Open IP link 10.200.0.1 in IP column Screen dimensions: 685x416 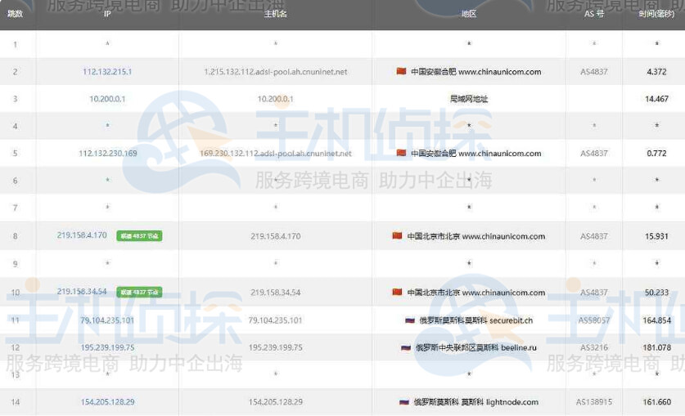[x=107, y=99]
